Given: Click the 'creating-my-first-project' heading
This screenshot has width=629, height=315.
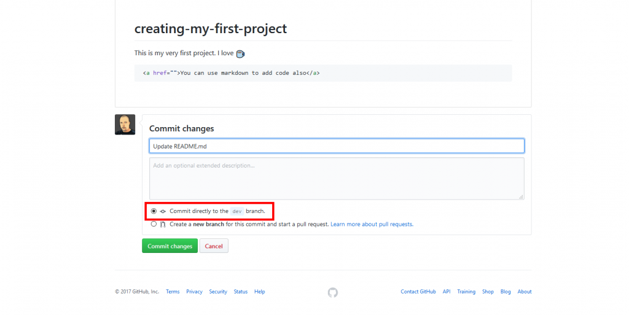Looking at the screenshot, I should (x=211, y=29).
